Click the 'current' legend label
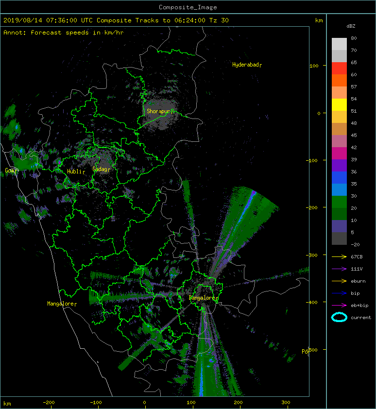The image size is (376, 409). tap(361, 318)
